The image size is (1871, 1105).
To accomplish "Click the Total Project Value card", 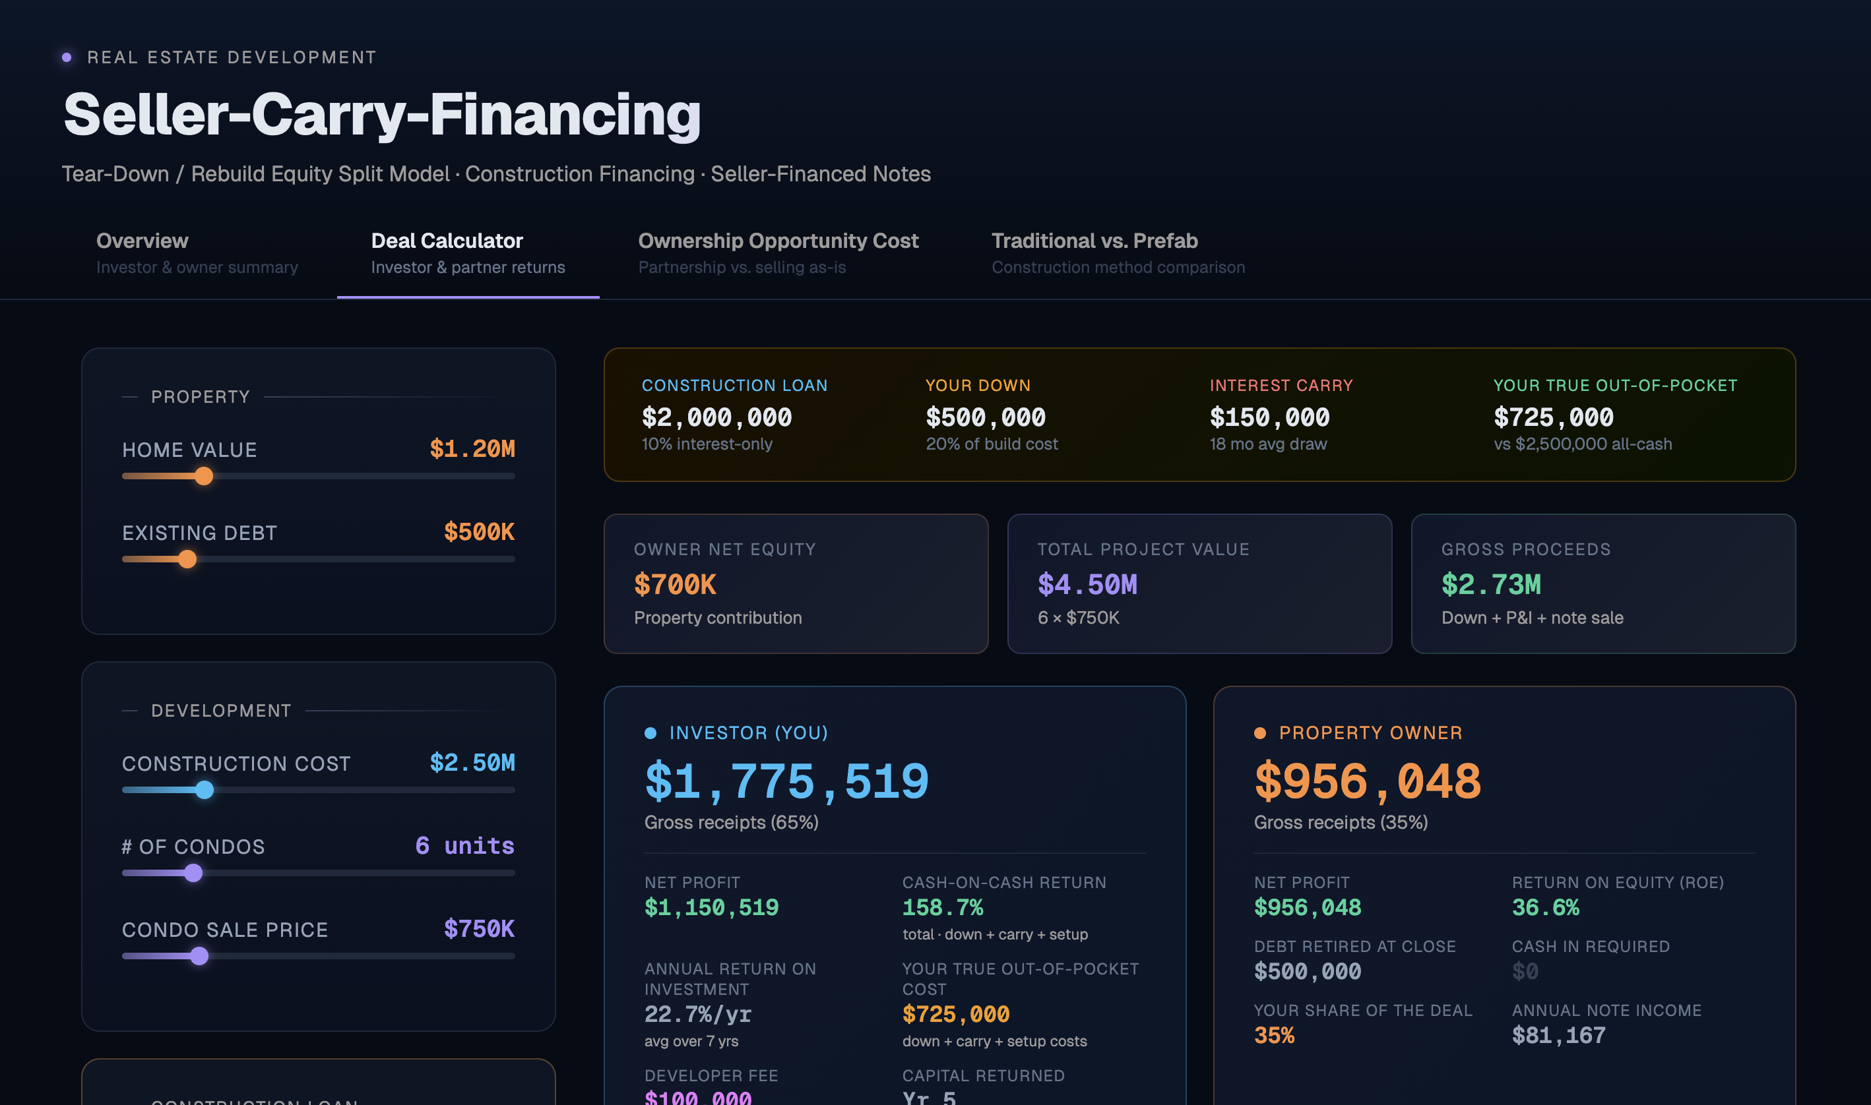I will pyautogui.click(x=1199, y=583).
